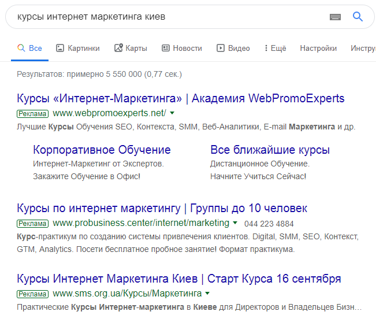Open 'Группы до 10 человек' ad title
The image size is (376, 330).
[x=162, y=208]
